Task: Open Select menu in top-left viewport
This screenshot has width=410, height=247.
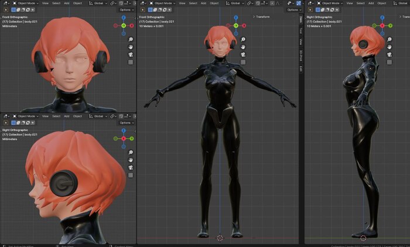Action: tap(56, 3)
